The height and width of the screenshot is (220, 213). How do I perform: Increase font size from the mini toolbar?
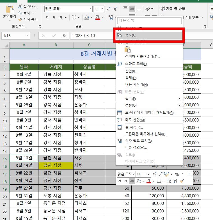(x=154, y=175)
